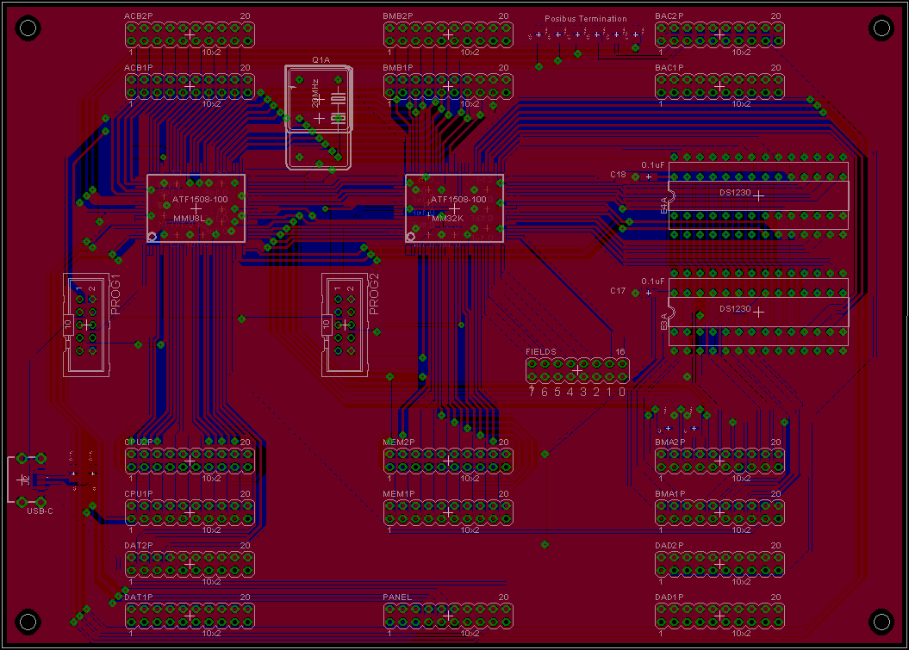Click the BMA2P connector label

(670, 442)
